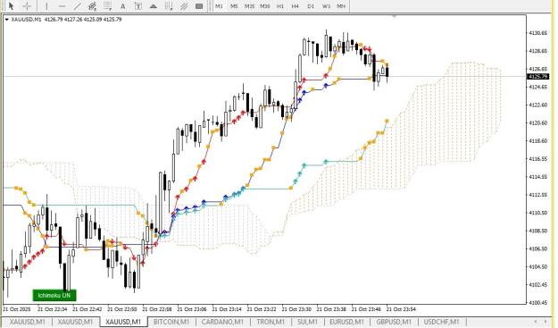Screen dimensions: 558x328
Task: Click the vertical bars toolbar icon
Action: click(x=169, y=6)
